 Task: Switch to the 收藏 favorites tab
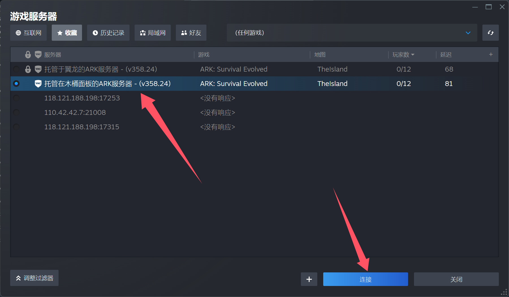67,33
